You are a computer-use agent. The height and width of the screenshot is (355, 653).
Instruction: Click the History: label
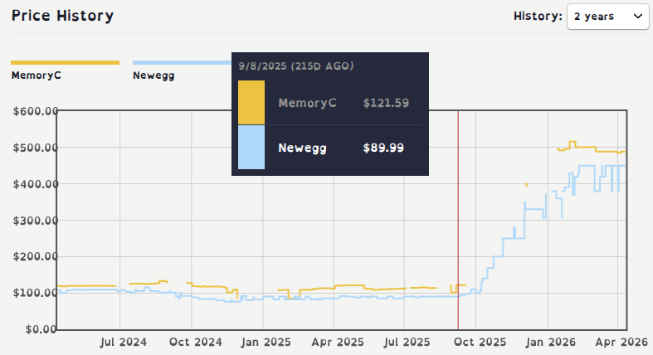pyautogui.click(x=538, y=17)
